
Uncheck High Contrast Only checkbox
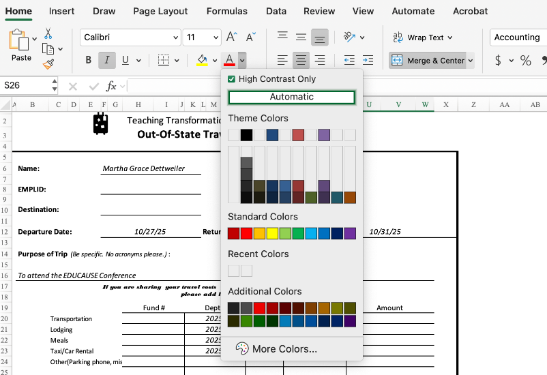(231, 79)
